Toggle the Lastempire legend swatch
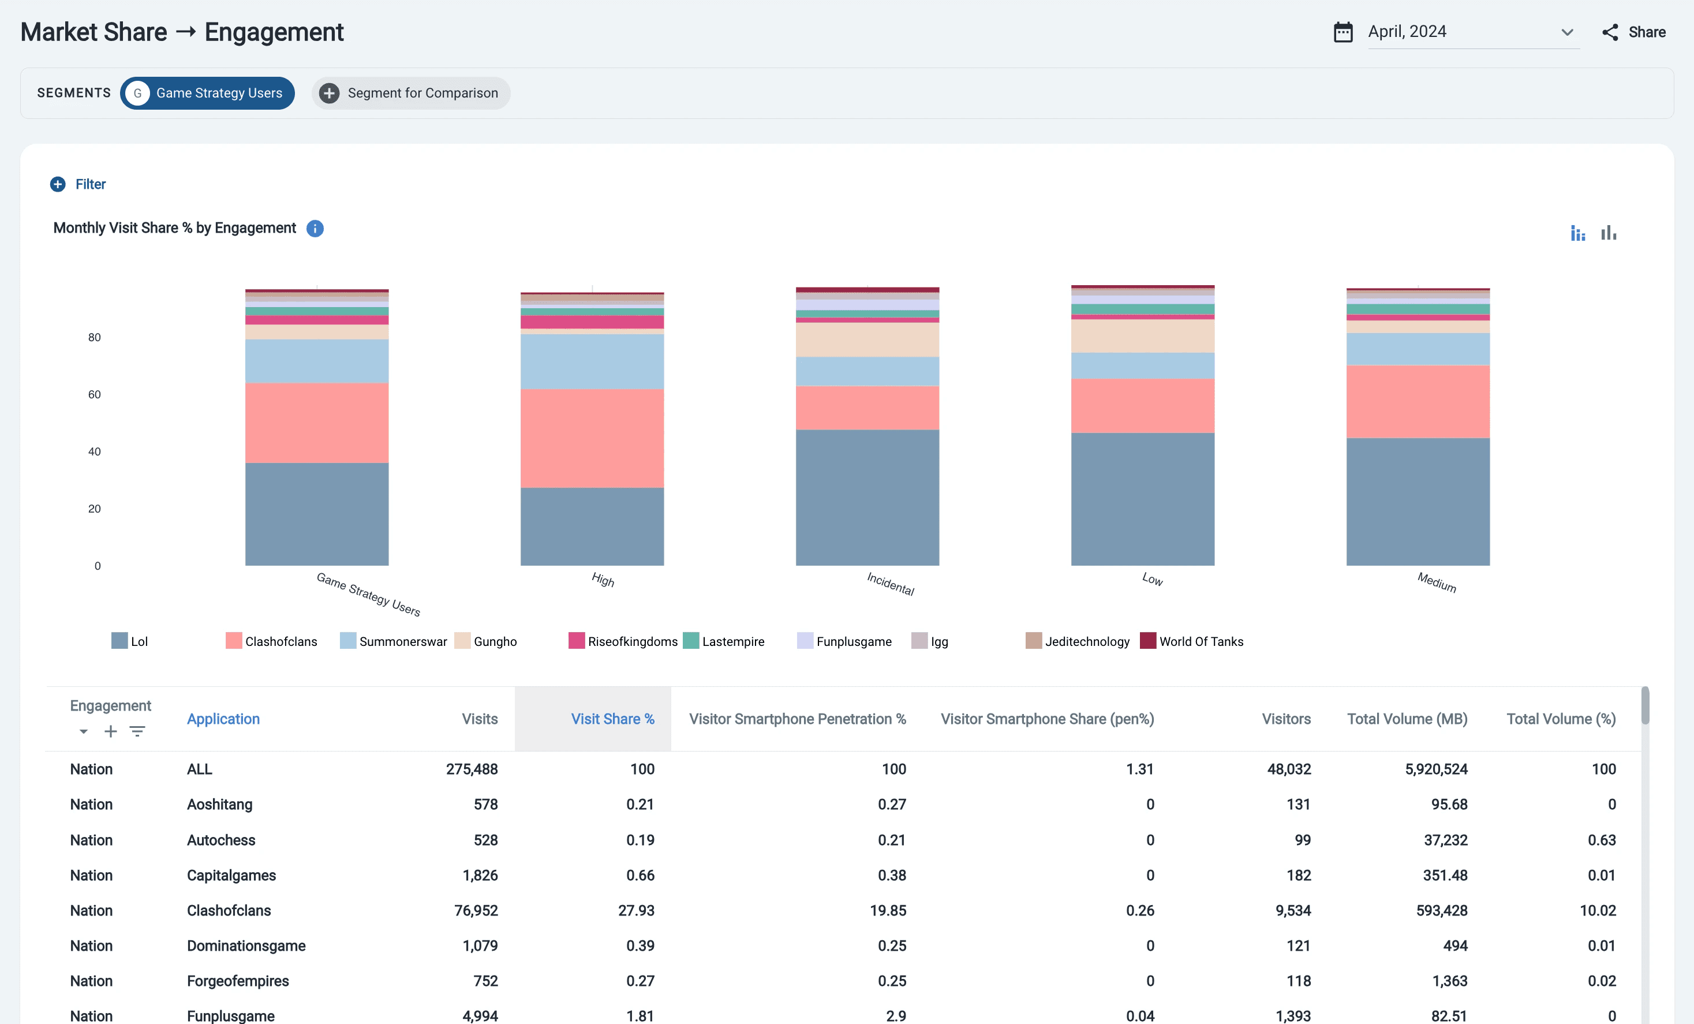The height and width of the screenshot is (1024, 1694). [x=691, y=641]
